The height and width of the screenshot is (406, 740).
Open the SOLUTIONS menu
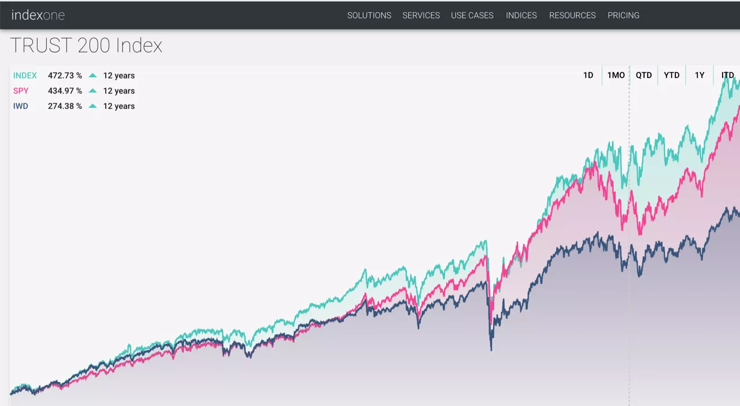click(x=369, y=16)
